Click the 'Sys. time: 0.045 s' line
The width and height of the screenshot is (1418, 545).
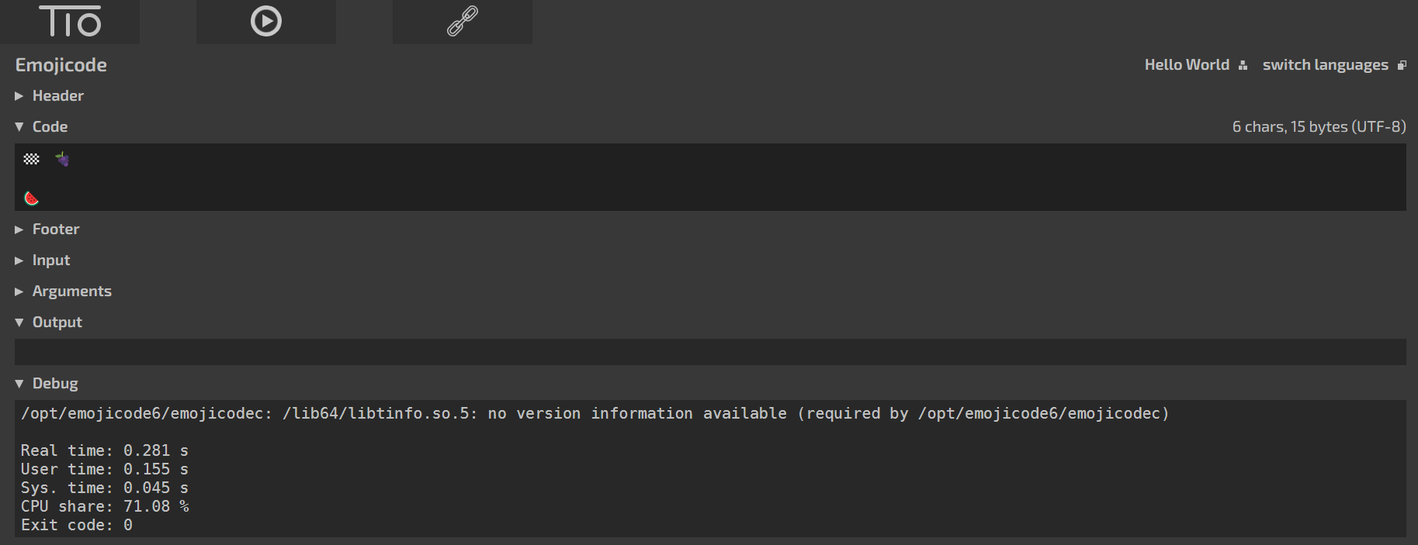[x=105, y=488]
